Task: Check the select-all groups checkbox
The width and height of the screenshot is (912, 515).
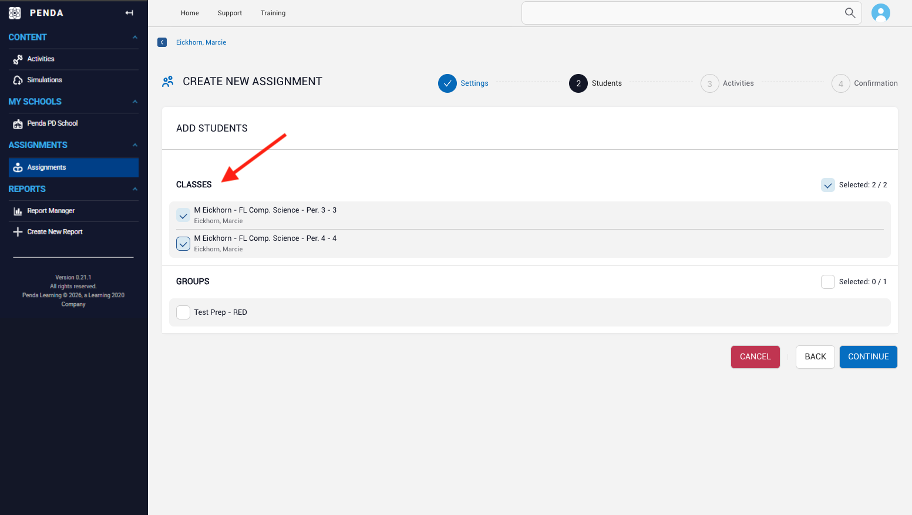Action: 828,282
